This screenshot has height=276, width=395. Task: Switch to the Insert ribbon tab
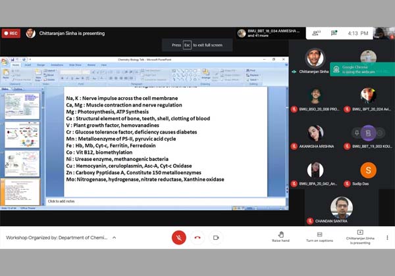tap(28, 65)
